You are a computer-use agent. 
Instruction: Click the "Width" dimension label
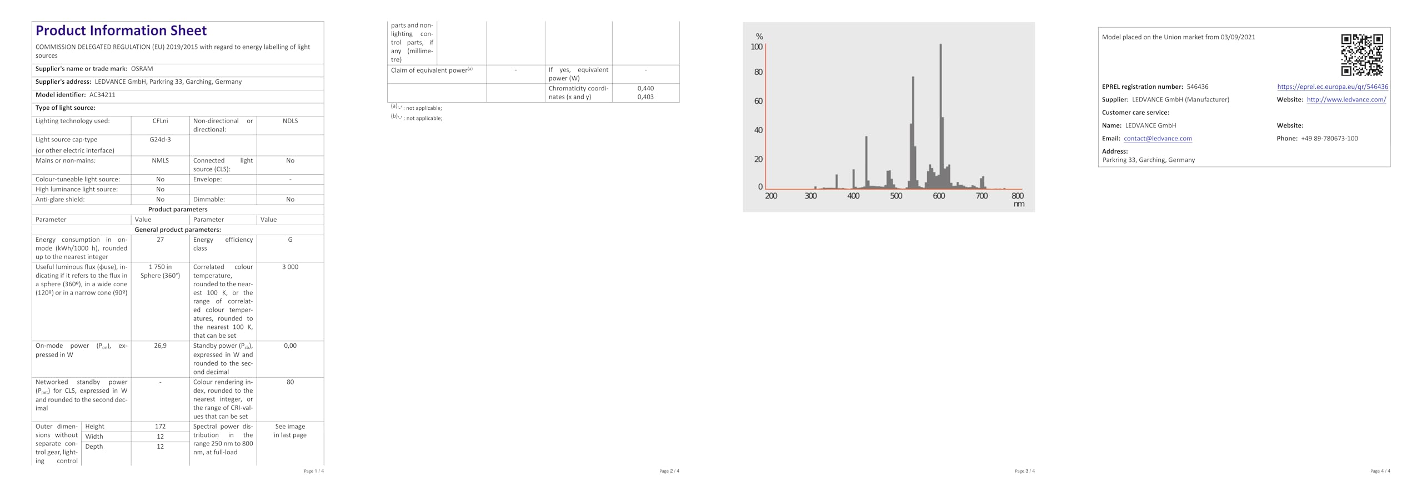(x=94, y=437)
